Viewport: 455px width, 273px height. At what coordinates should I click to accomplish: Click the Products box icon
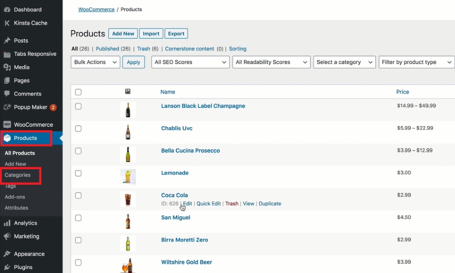tap(7, 138)
